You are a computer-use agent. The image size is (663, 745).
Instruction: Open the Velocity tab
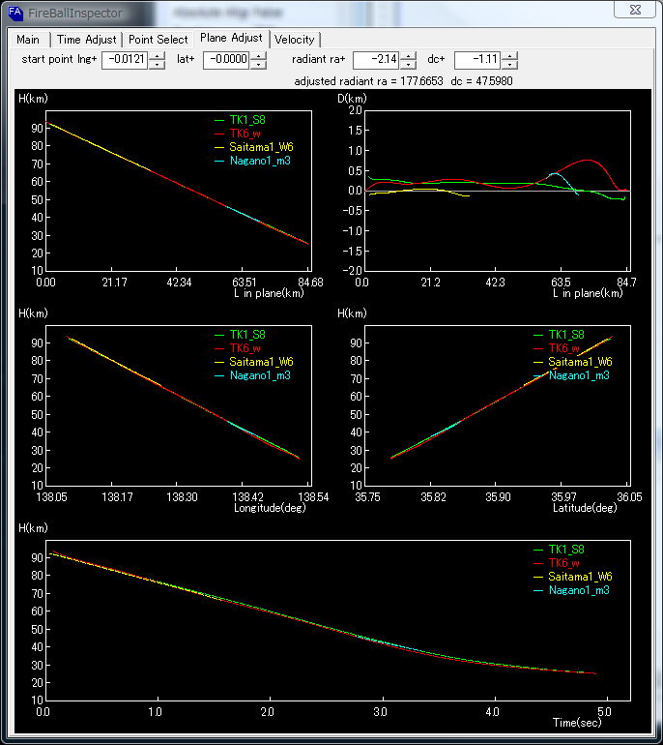(x=295, y=40)
